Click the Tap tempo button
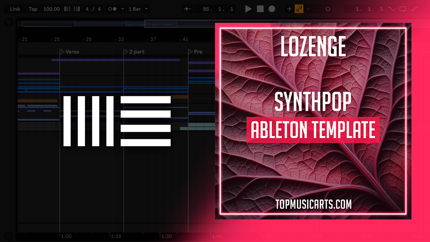The image size is (430, 242). tap(33, 9)
